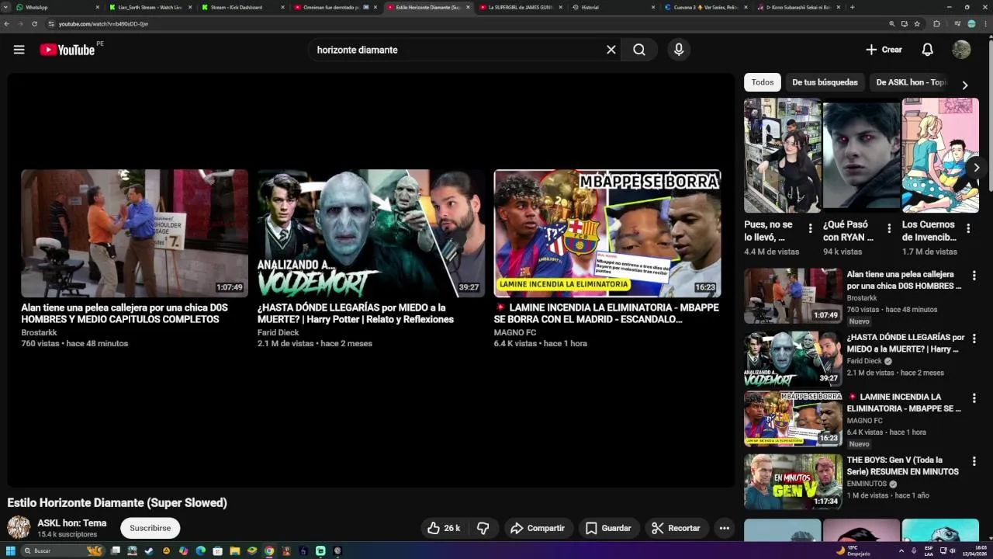Open the Crear upload menu
Viewport: 993px width, 559px height.
coord(884,50)
